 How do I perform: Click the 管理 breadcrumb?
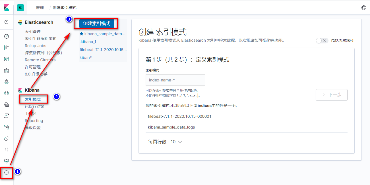[40, 8]
